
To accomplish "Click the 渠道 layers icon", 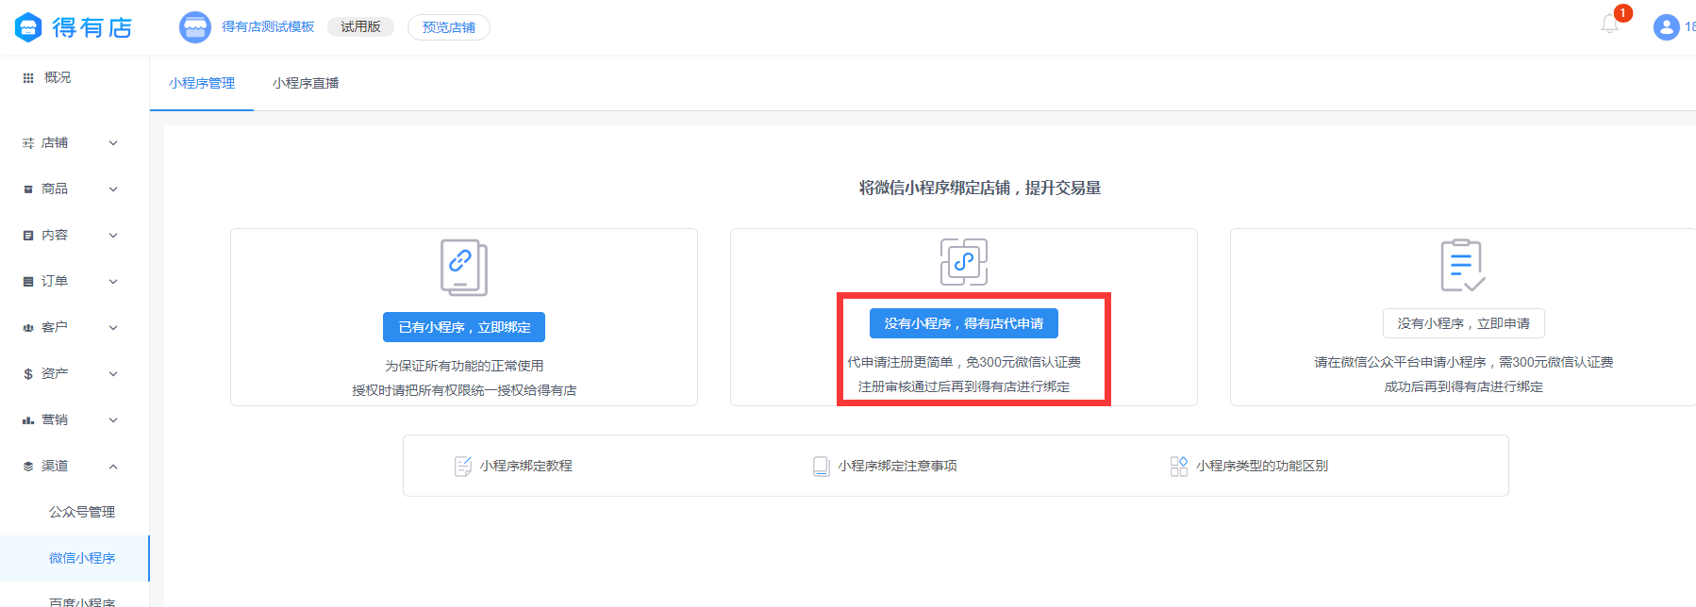I will [x=28, y=467].
